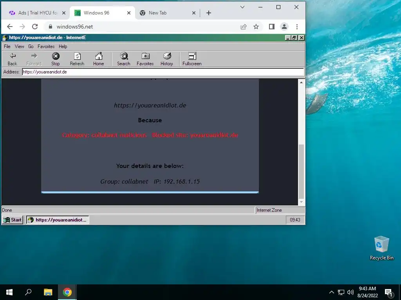
Task: Click the https://youareanidiot.de italic page text
Action: pos(150,105)
